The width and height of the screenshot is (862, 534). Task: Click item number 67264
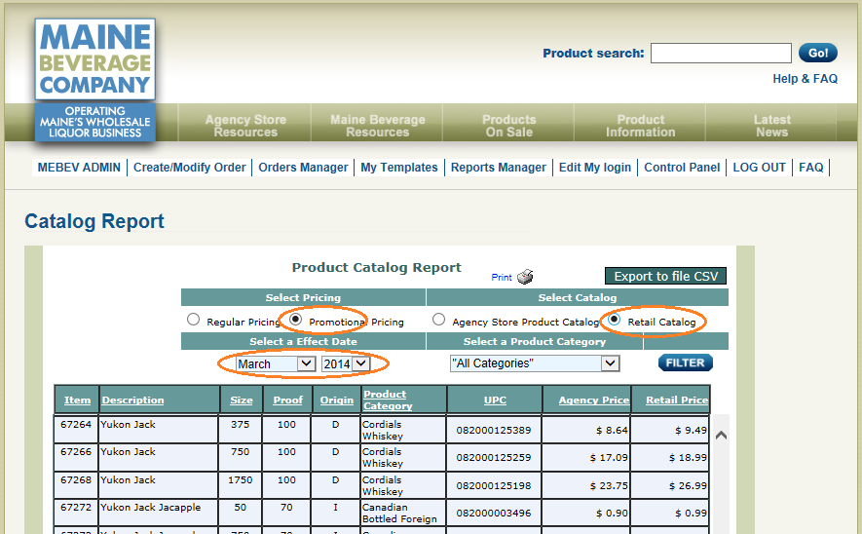76,425
